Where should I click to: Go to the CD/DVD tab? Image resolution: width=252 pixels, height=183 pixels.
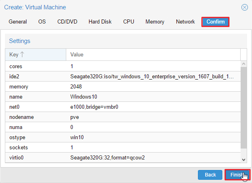pyautogui.click(x=67, y=22)
